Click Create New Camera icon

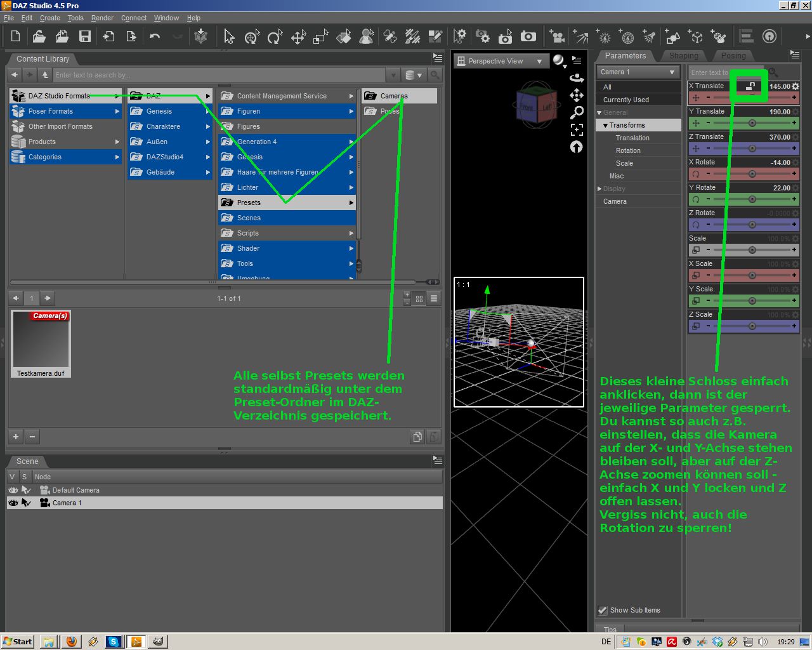click(x=557, y=37)
